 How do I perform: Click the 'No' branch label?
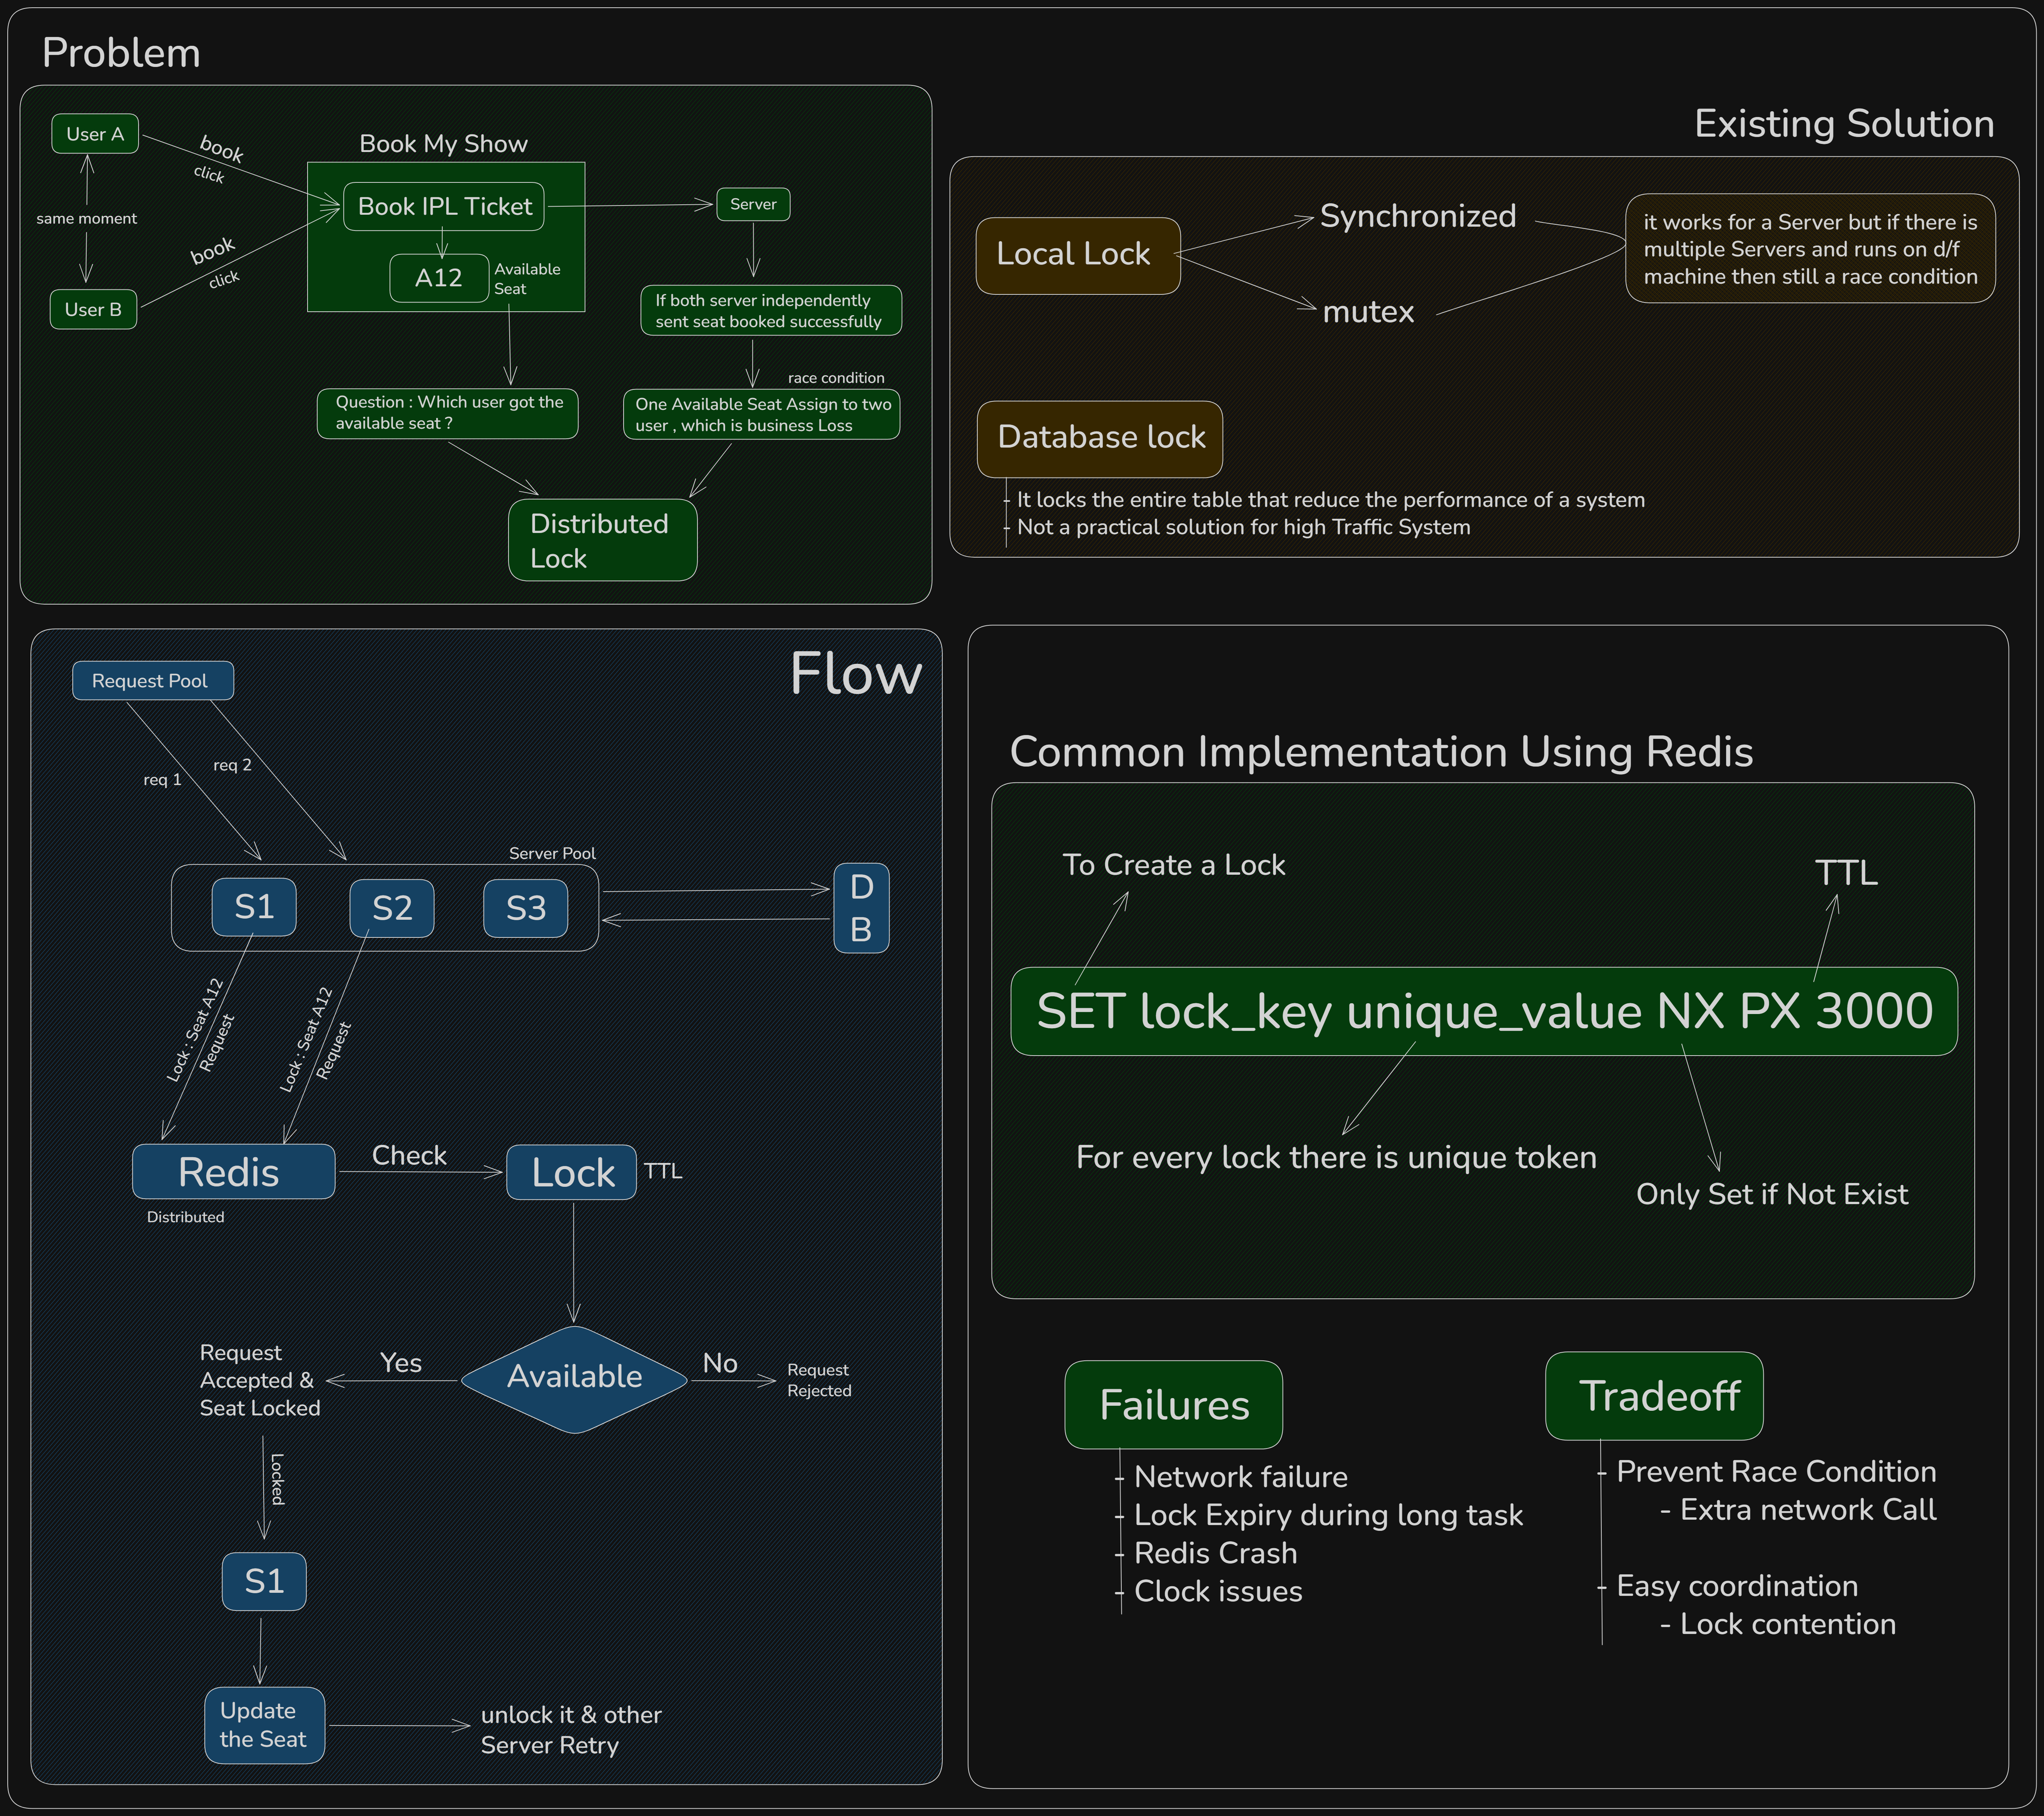[720, 1363]
